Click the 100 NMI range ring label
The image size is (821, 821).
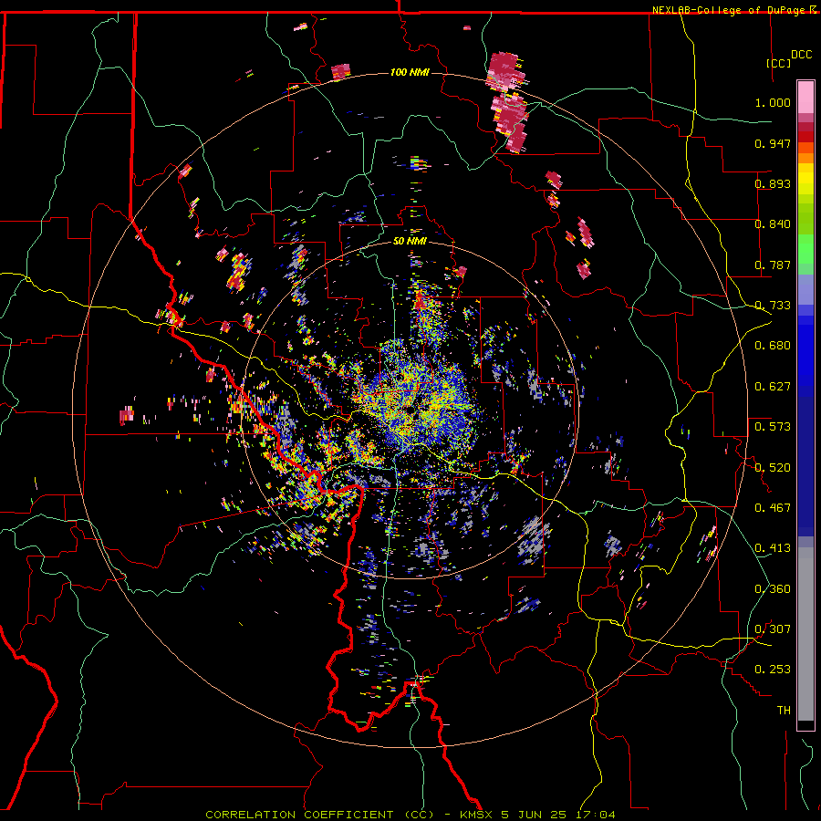coord(410,72)
